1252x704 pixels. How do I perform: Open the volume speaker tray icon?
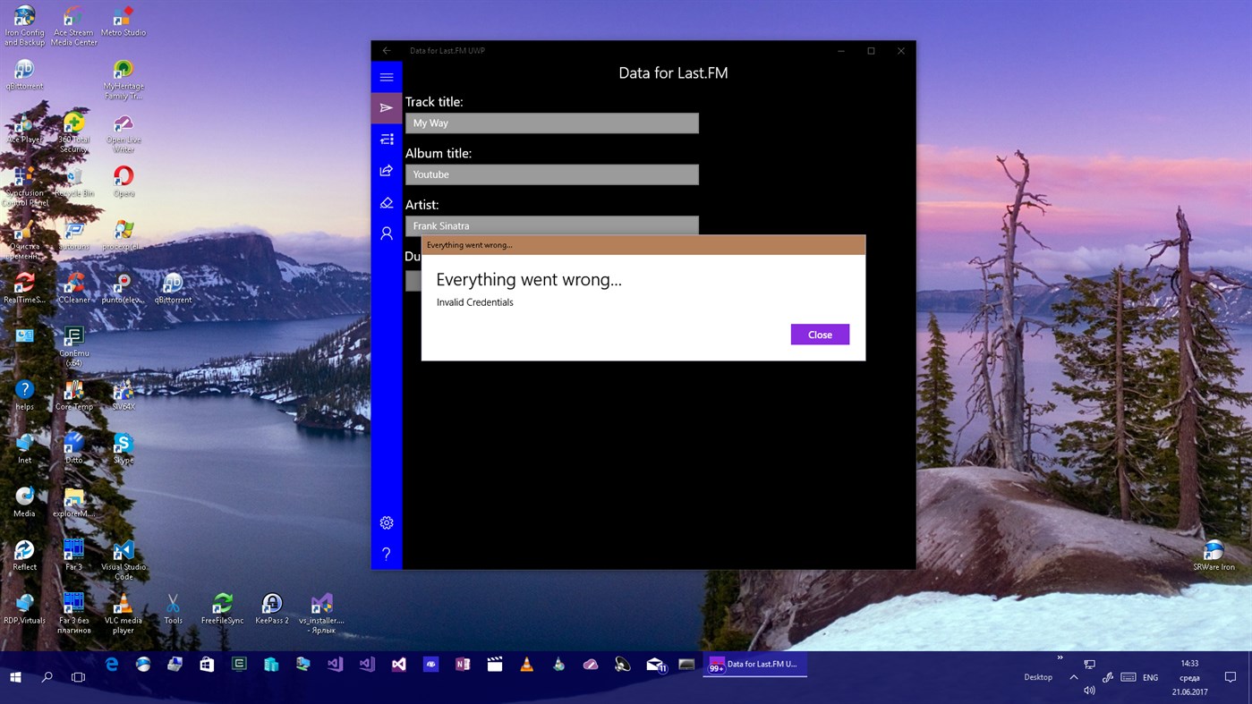click(1089, 691)
